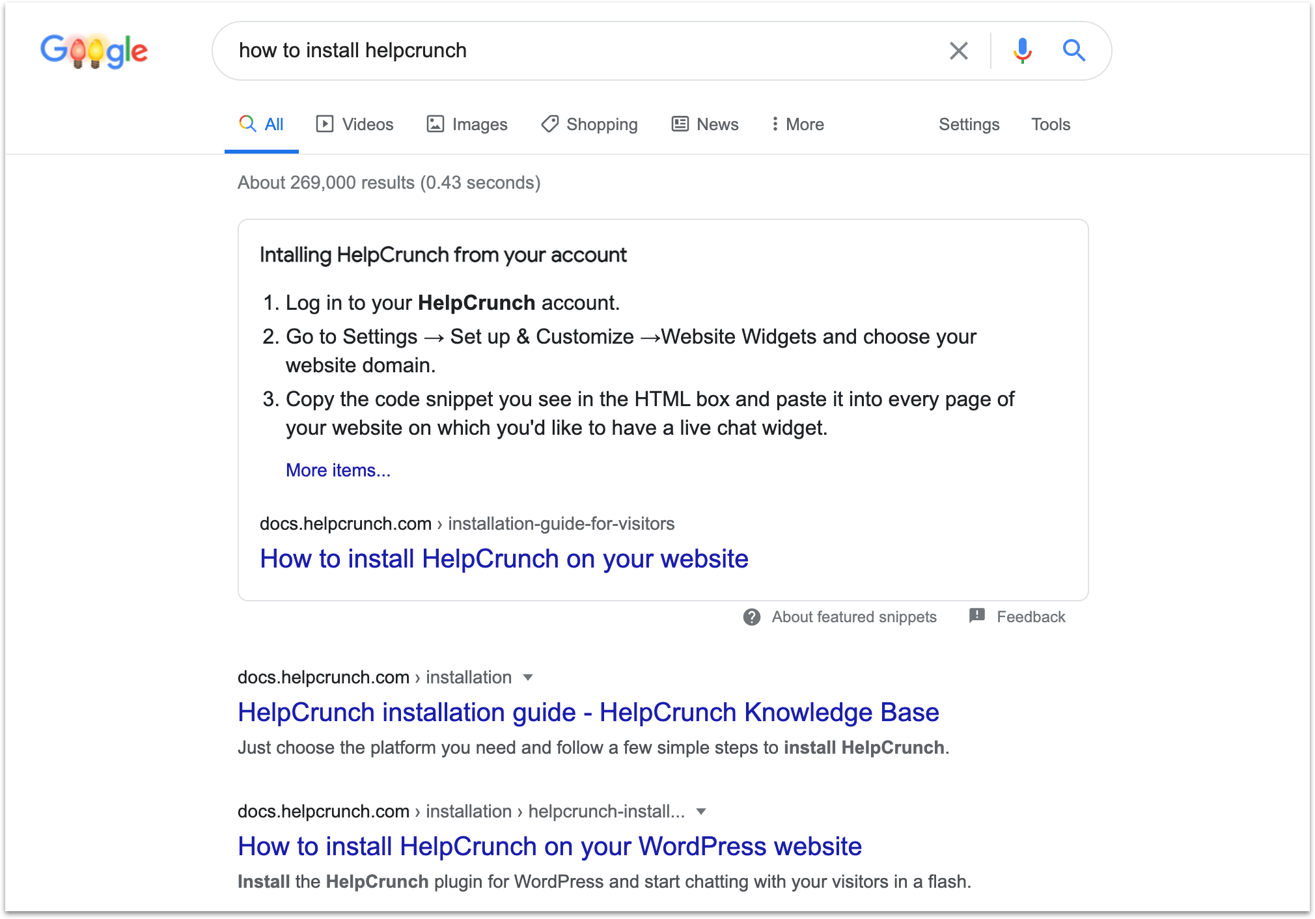Click the All tab magnifier icon

tap(247, 123)
